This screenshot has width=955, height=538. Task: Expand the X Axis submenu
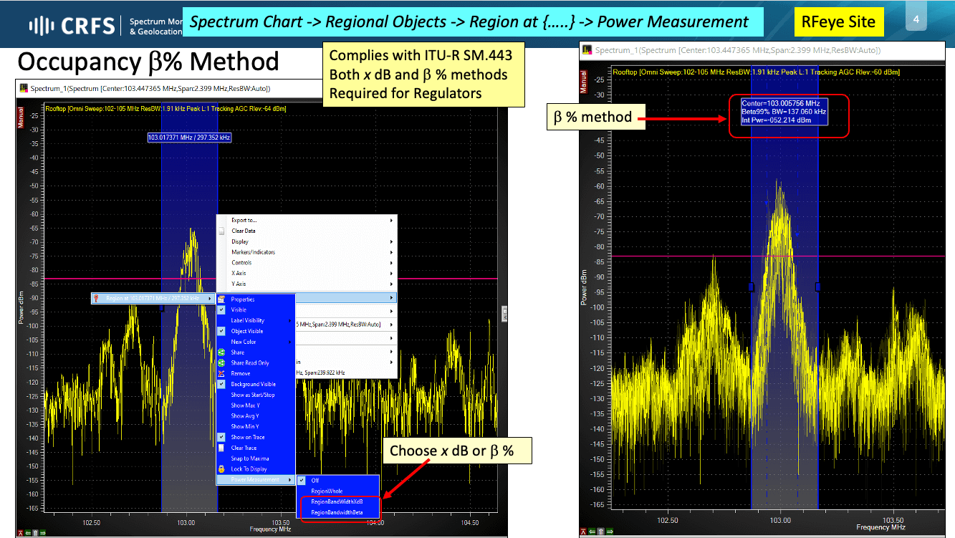(307, 273)
